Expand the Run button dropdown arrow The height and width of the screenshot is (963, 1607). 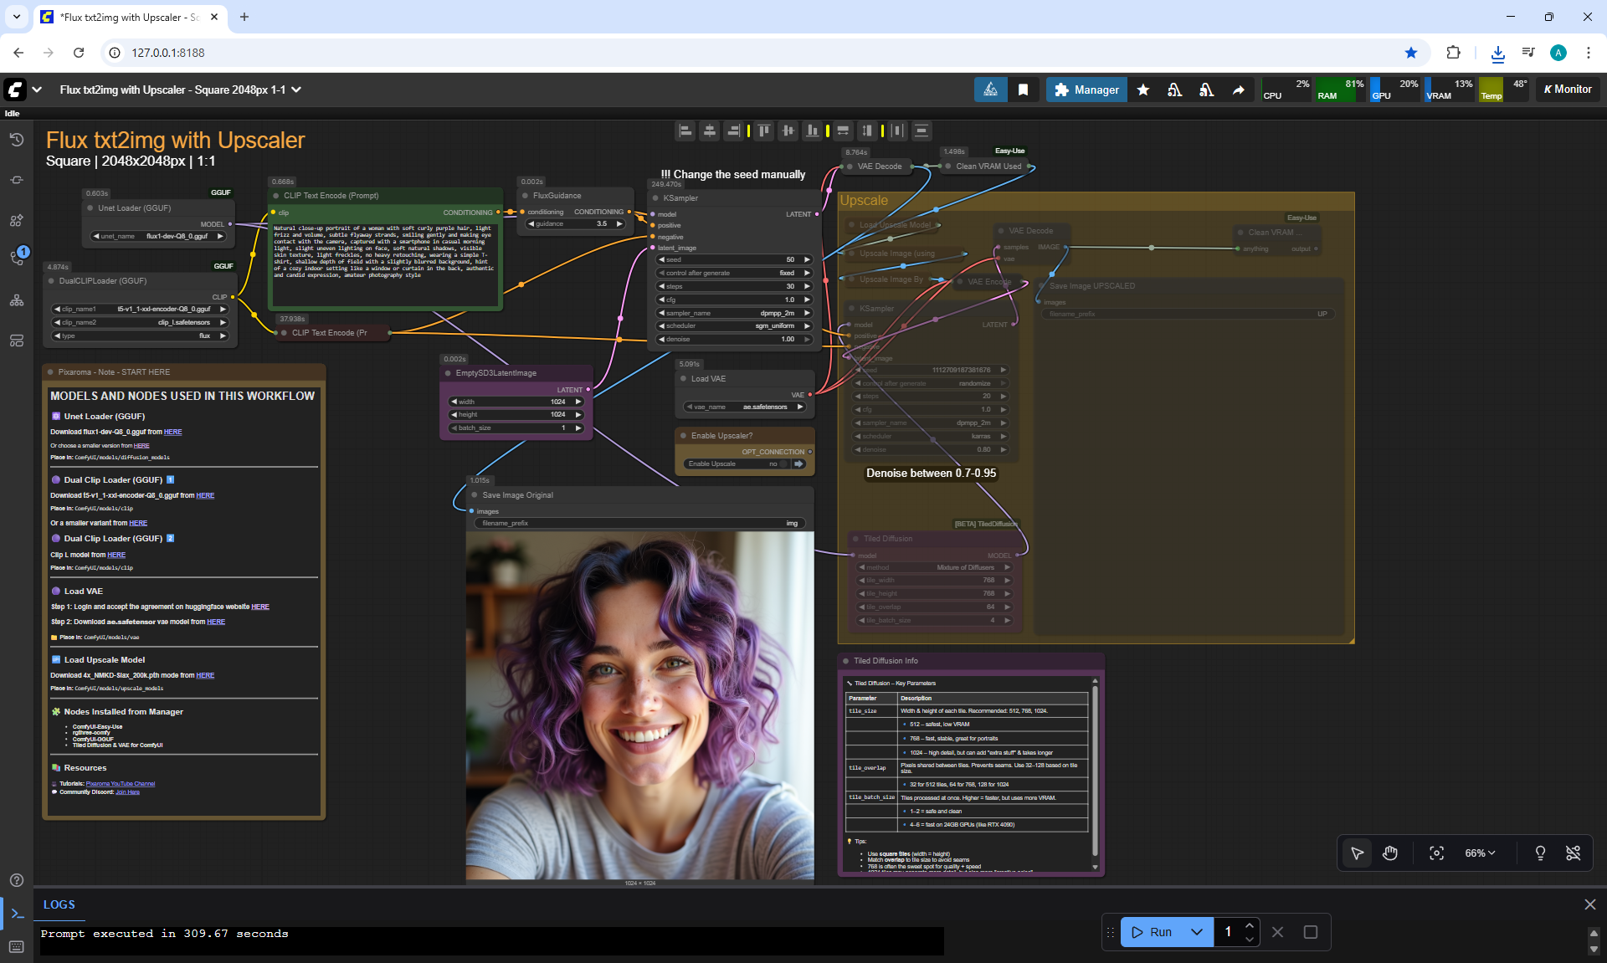(1197, 932)
